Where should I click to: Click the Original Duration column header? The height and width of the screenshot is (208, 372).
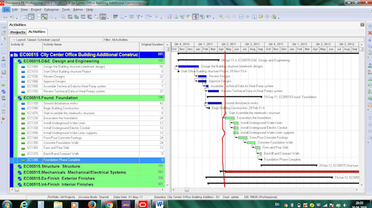[x=152, y=47]
